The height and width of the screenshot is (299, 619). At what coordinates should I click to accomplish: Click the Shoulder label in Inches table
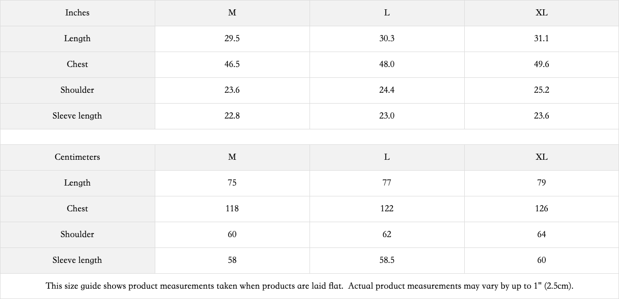tap(77, 90)
